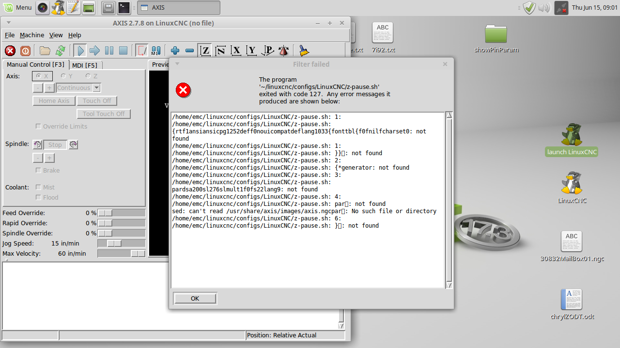Adjust the Max Velocity slider
Screen dimensions: 620x348
(122, 254)
